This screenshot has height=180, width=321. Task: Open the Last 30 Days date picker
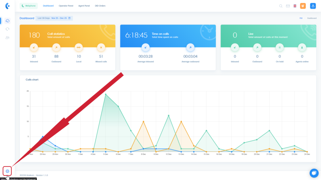(x=54, y=18)
